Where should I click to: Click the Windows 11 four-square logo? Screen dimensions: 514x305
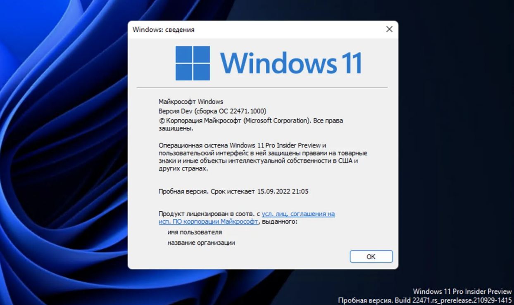pyautogui.click(x=193, y=63)
